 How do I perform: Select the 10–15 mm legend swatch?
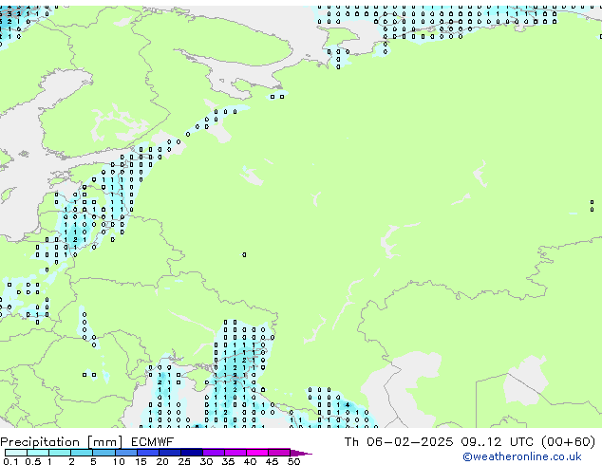(x=126, y=453)
